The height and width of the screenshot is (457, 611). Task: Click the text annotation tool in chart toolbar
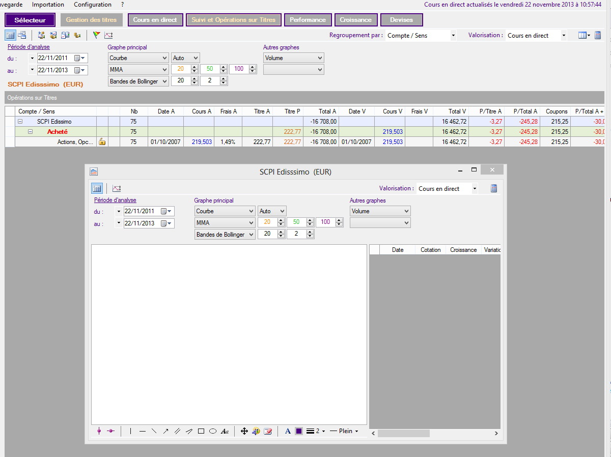pyautogui.click(x=225, y=431)
